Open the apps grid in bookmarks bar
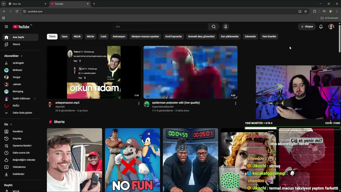The height and width of the screenshot is (192, 341). point(3,18)
